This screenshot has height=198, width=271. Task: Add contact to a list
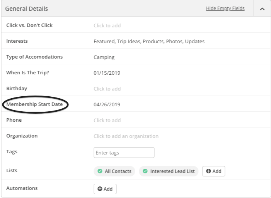coord(214,171)
